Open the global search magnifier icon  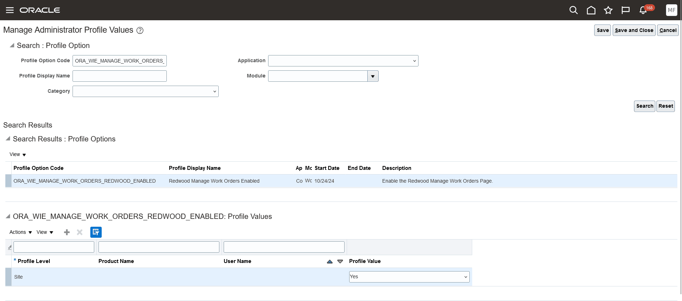coord(574,10)
